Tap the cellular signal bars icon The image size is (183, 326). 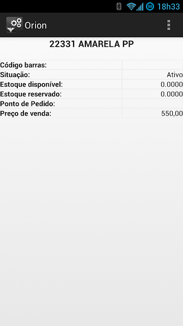coord(140,7)
